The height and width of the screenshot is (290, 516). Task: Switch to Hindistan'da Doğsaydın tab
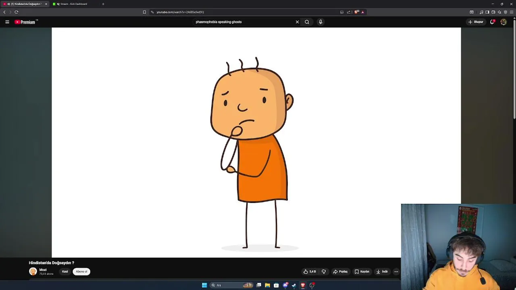click(24, 4)
